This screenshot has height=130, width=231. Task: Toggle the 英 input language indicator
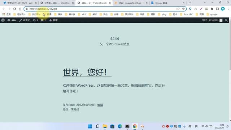click(190, 126)
